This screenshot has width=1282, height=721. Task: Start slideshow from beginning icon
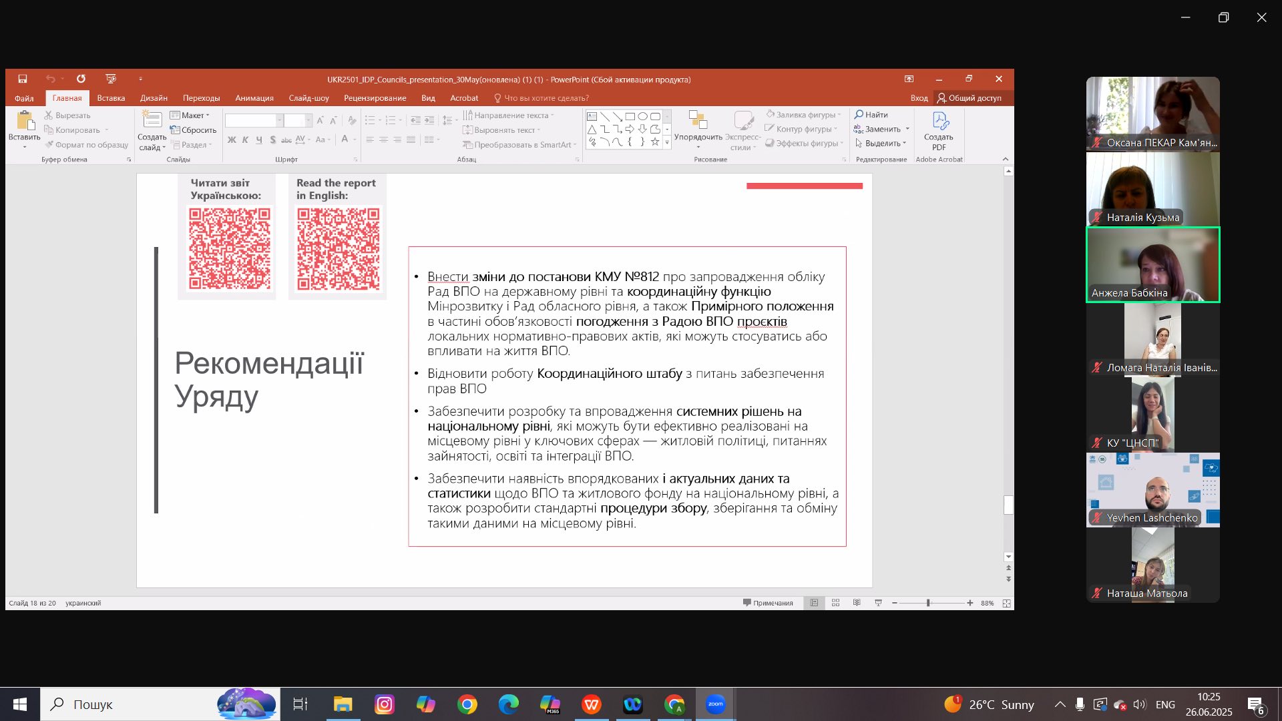pyautogui.click(x=111, y=79)
